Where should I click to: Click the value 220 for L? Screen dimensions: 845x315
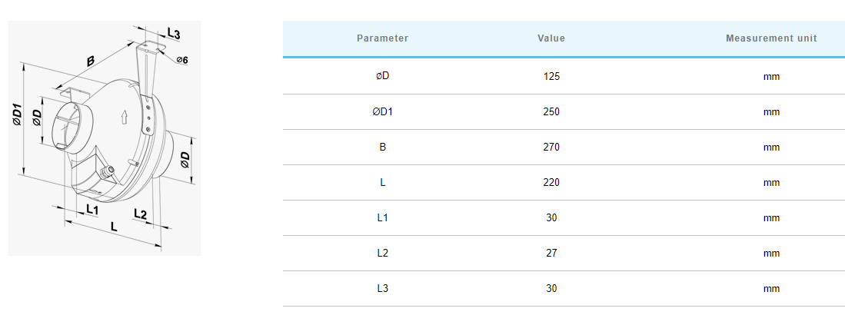pos(551,183)
